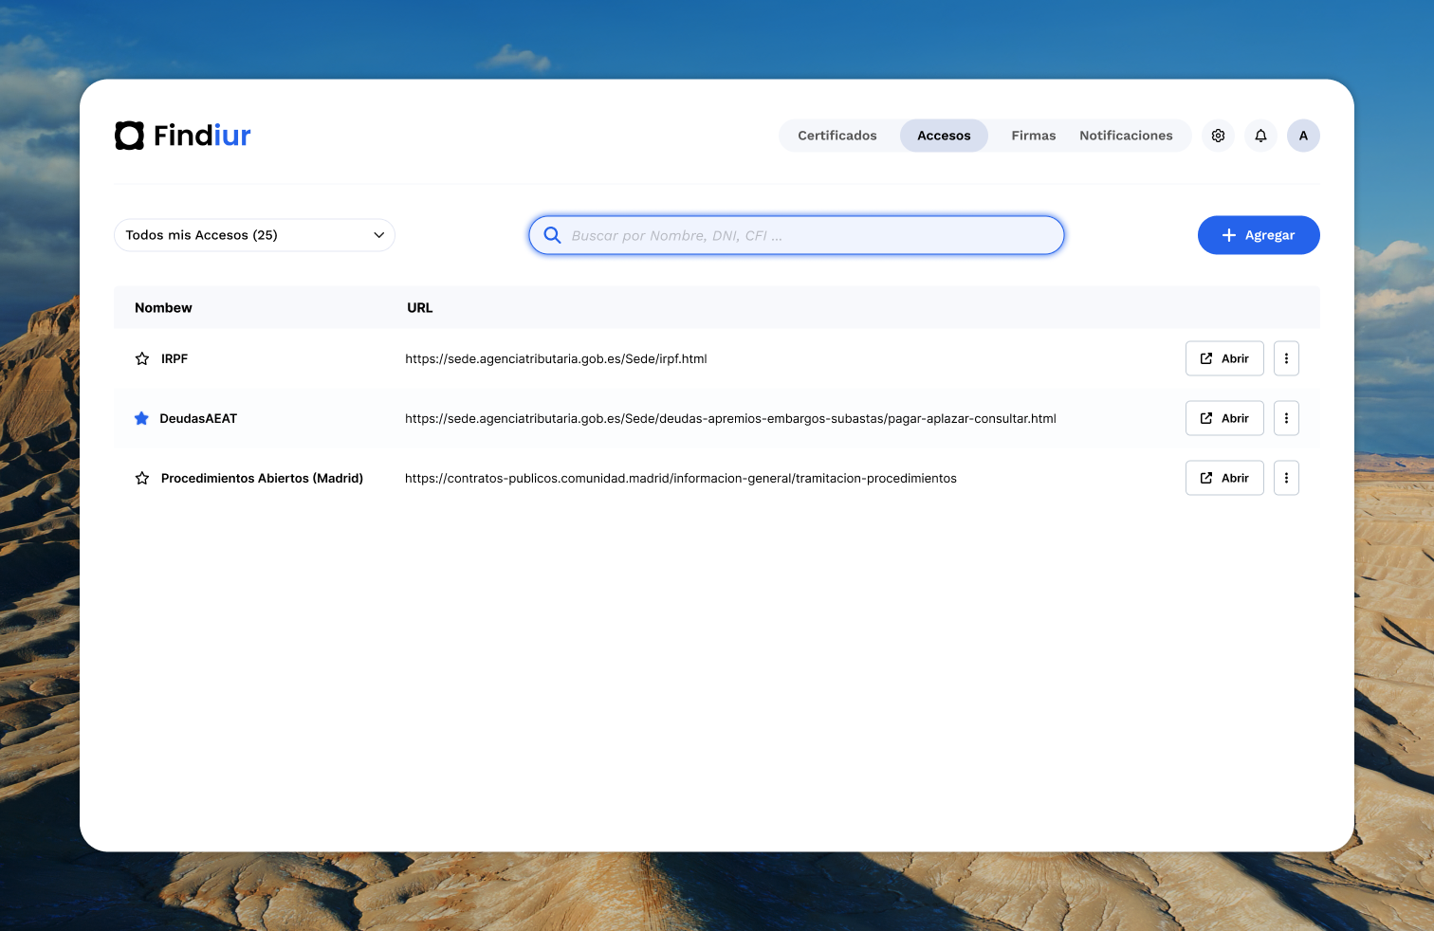
Task: Expand the 'Todos mis Accesos (25)' dropdown
Action: pyautogui.click(x=254, y=235)
